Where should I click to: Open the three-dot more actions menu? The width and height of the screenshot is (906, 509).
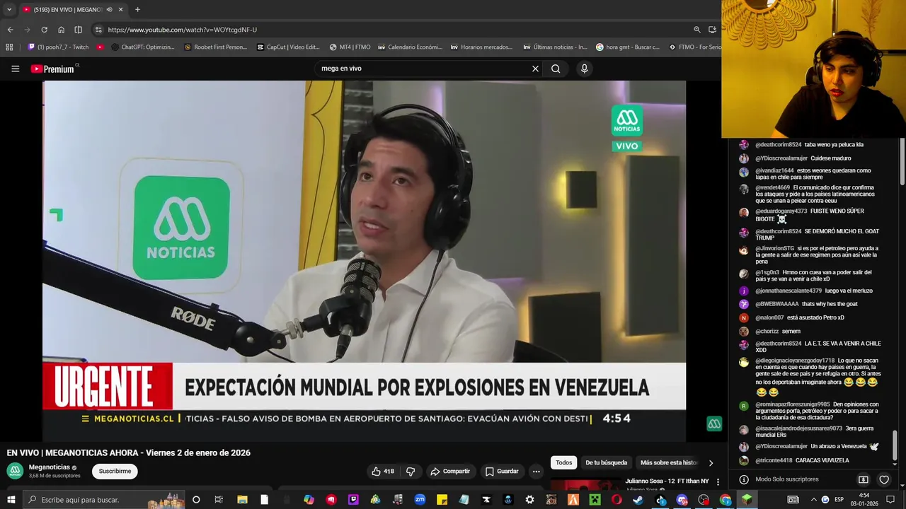point(536,471)
